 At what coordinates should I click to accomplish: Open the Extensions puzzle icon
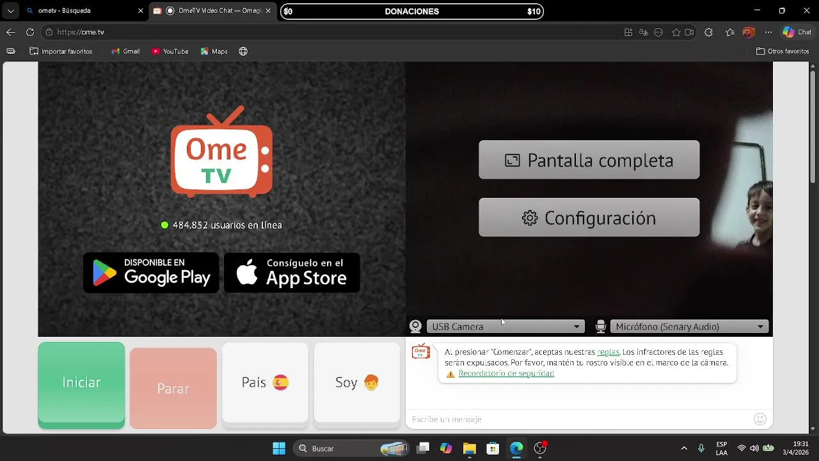(708, 32)
